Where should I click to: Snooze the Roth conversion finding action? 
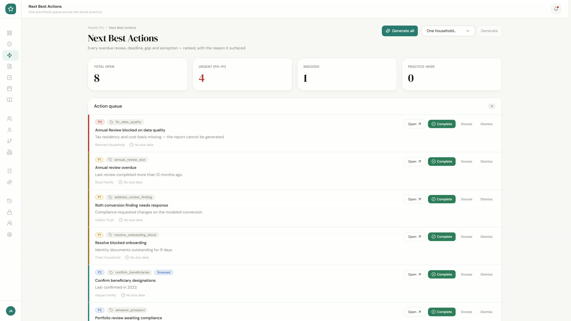466,199
